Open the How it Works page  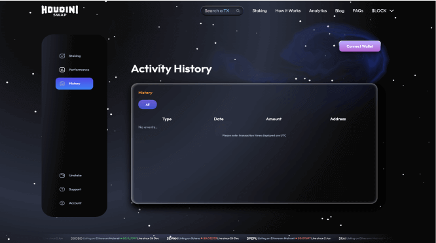pos(288,11)
